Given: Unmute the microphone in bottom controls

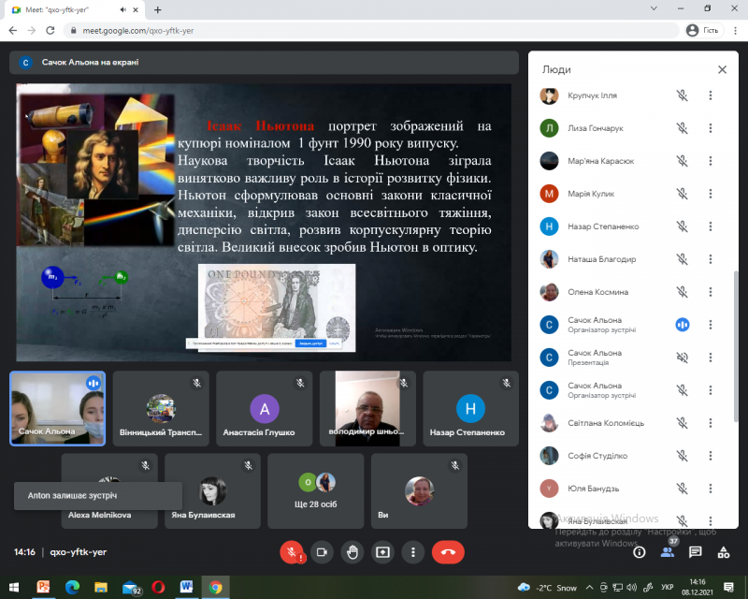Looking at the screenshot, I should click(292, 552).
